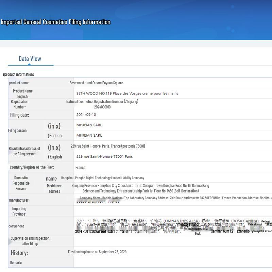Switch to the Data View tab

[30, 59]
